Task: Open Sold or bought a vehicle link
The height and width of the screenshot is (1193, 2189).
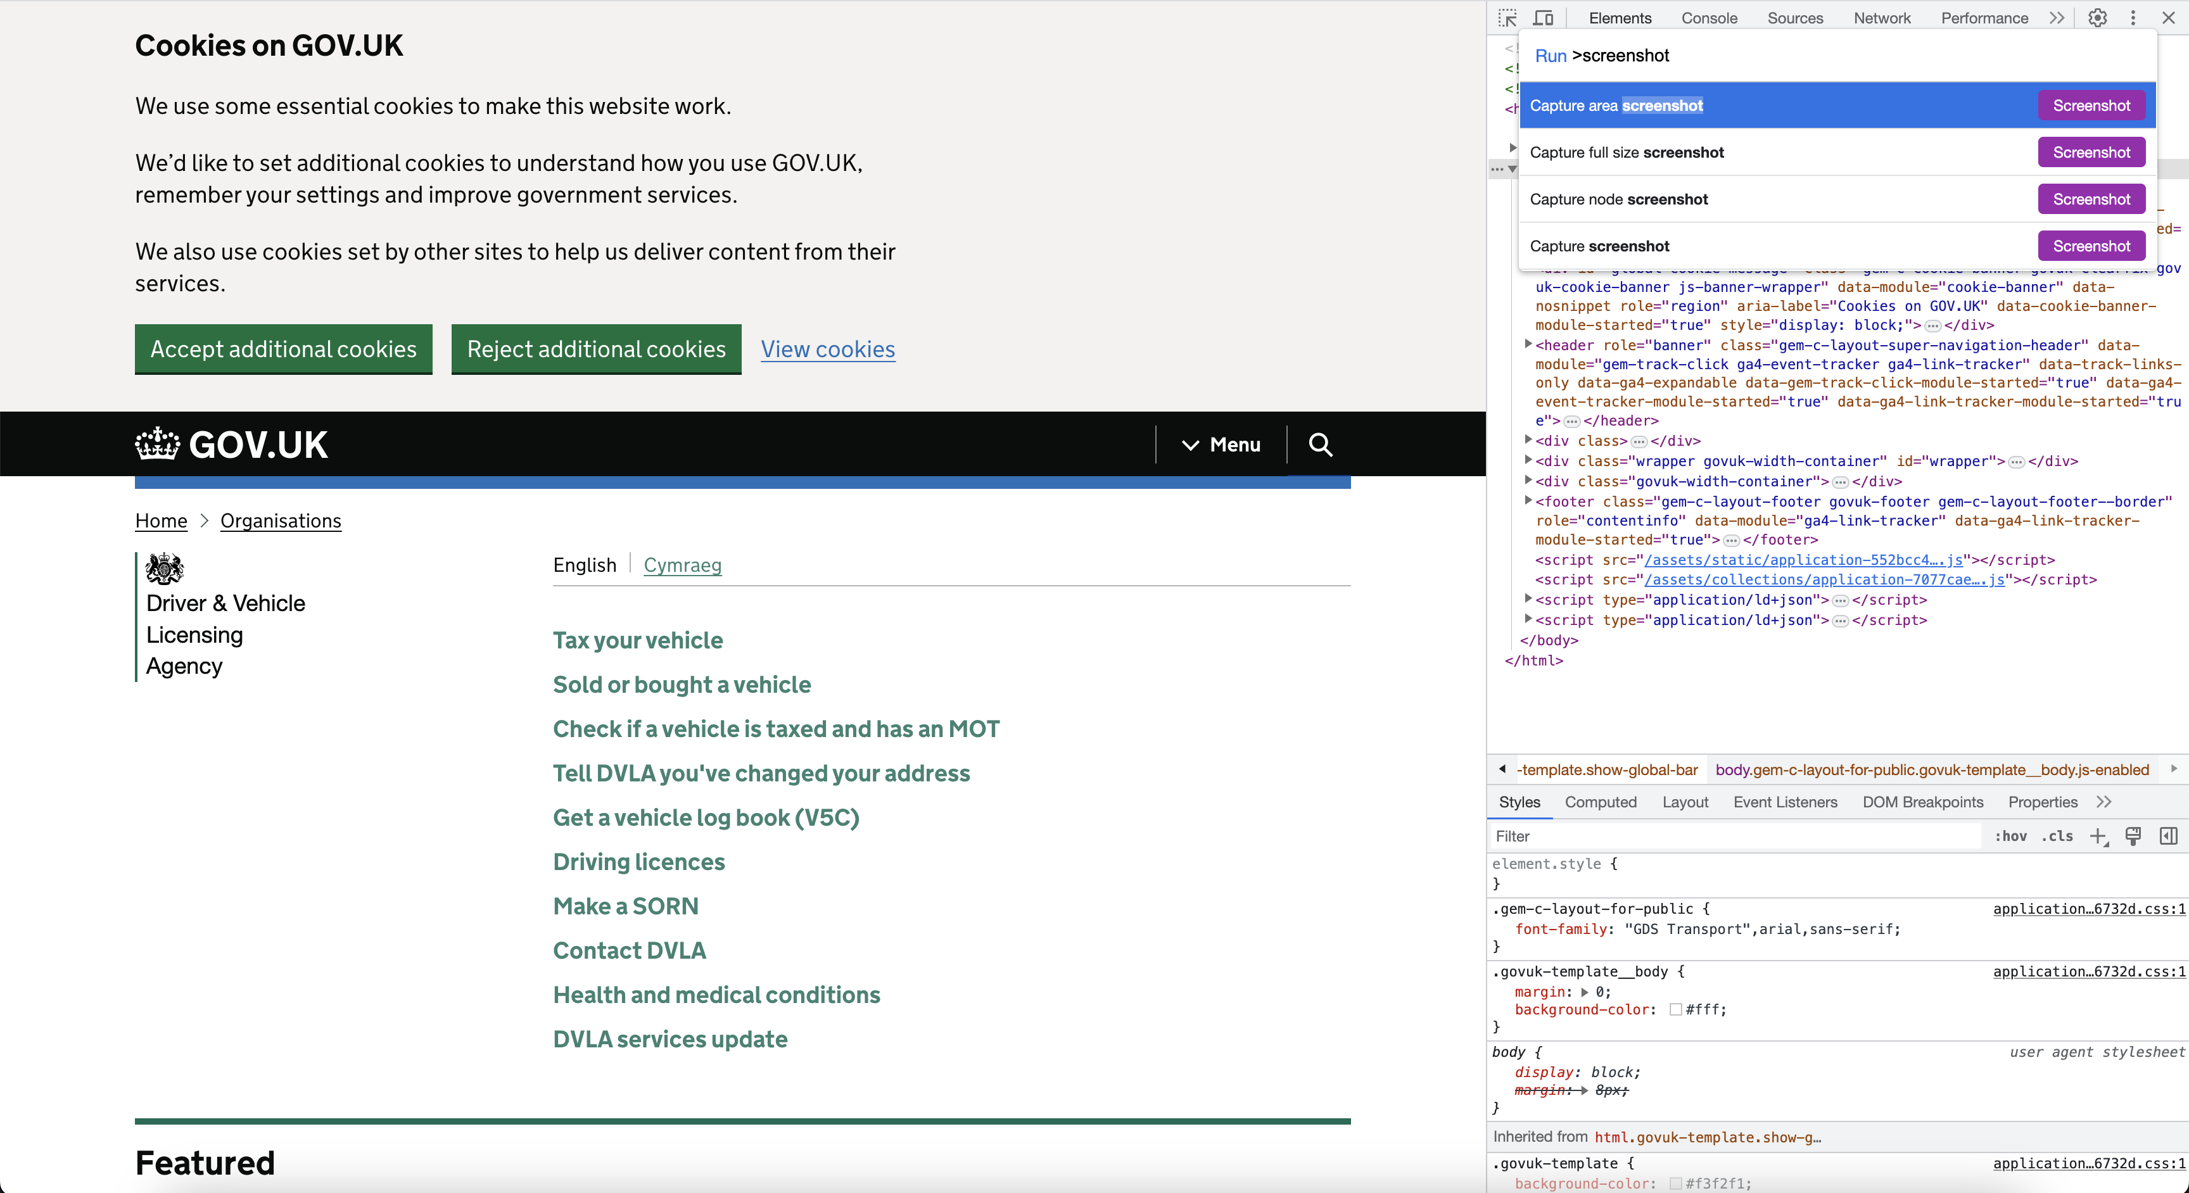Action: tap(682, 684)
